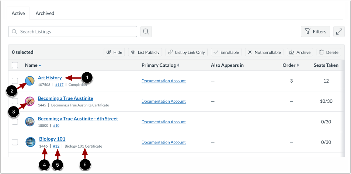Open the Biology 101 listing
The image size is (351, 174).
[52, 139]
